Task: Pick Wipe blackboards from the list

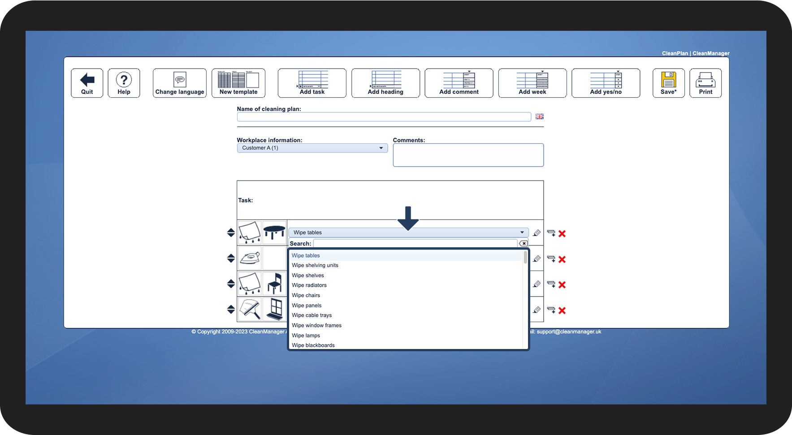Action: point(405,345)
